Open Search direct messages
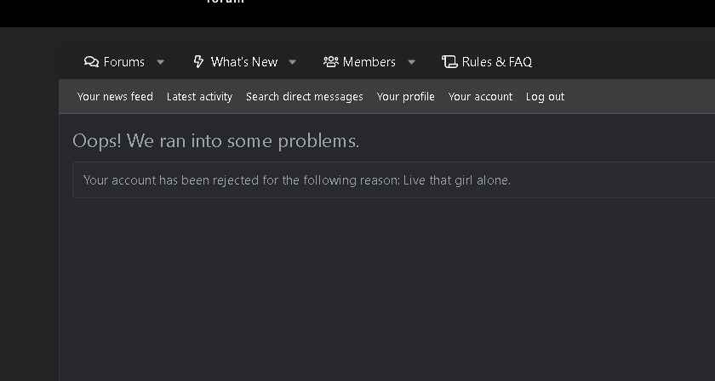This screenshot has width=715, height=381. [x=305, y=97]
